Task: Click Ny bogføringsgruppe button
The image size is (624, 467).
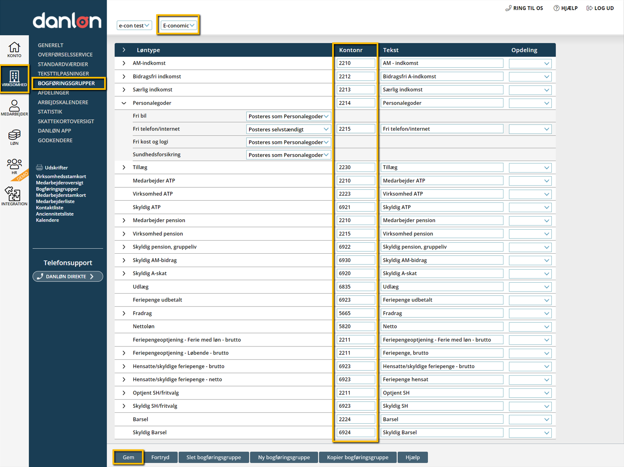Action: (284, 457)
